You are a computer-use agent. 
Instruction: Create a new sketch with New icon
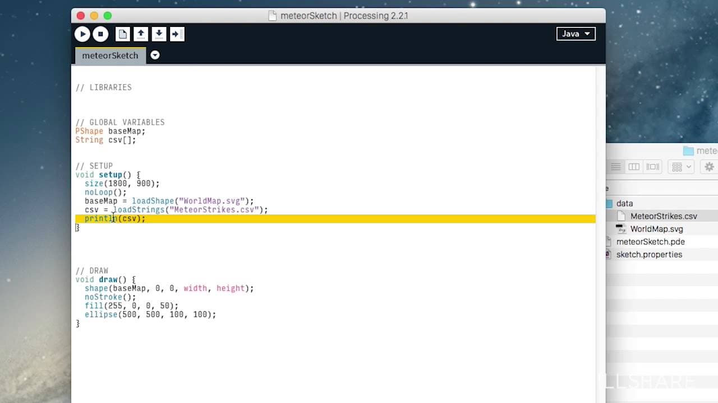[122, 34]
